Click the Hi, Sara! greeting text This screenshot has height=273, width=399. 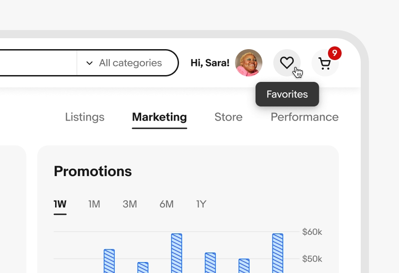(210, 63)
